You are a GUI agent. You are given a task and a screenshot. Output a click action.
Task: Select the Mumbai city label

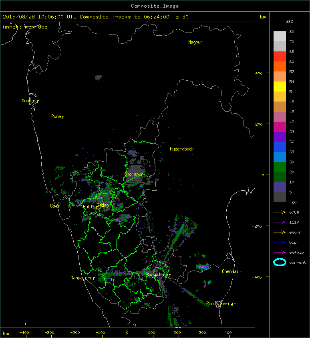coord(30,101)
